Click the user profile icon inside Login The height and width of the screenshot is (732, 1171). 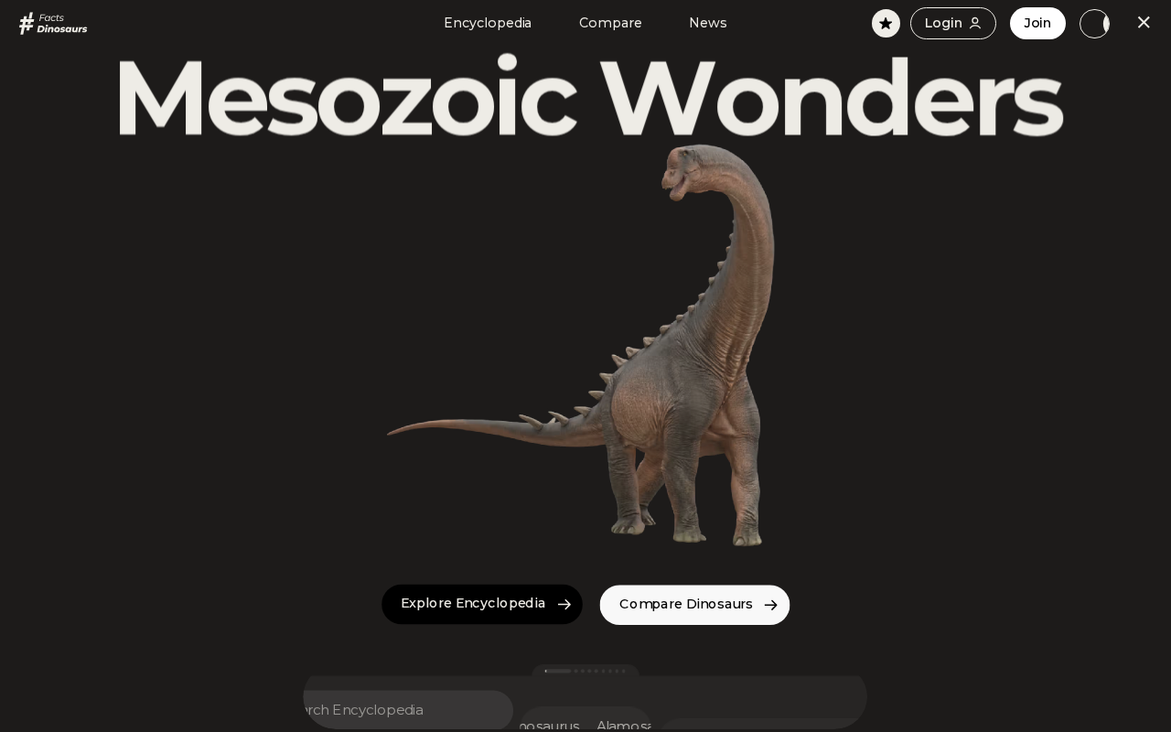pos(975,23)
